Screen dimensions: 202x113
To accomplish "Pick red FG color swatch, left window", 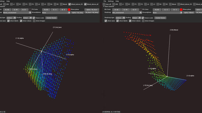I will tap(69, 10).
